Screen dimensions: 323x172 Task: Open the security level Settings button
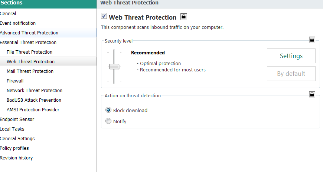[x=291, y=56]
